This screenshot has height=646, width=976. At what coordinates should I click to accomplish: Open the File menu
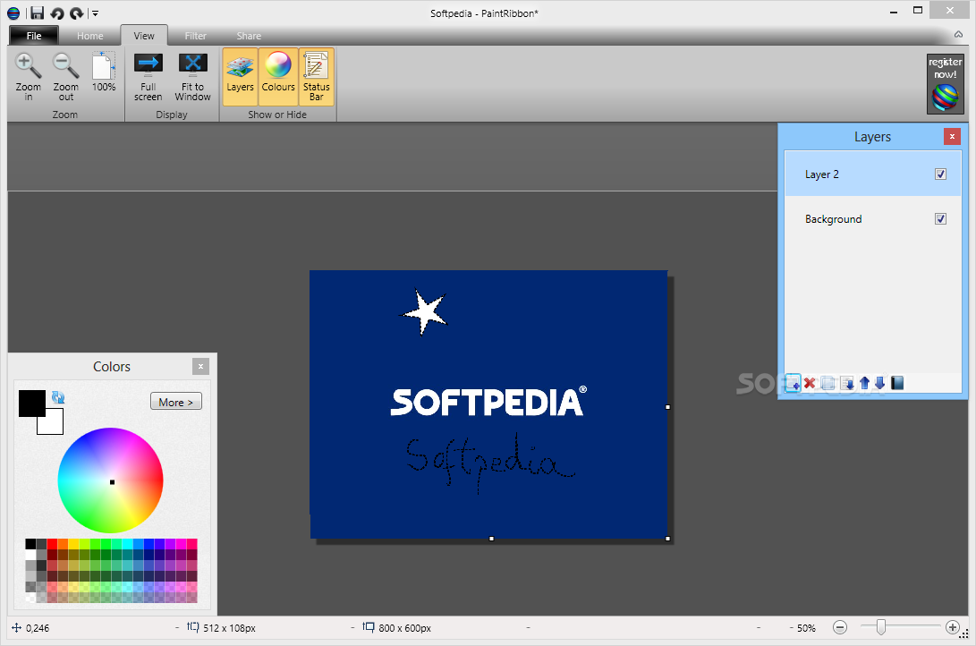tap(34, 36)
